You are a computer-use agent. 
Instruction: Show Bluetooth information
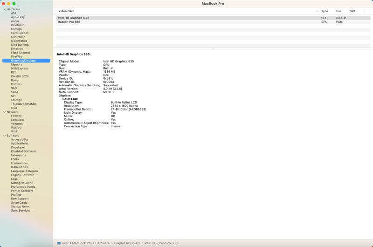pyautogui.click(x=18, y=25)
